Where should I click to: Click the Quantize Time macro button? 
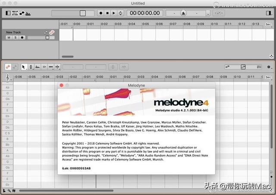click(124, 67)
